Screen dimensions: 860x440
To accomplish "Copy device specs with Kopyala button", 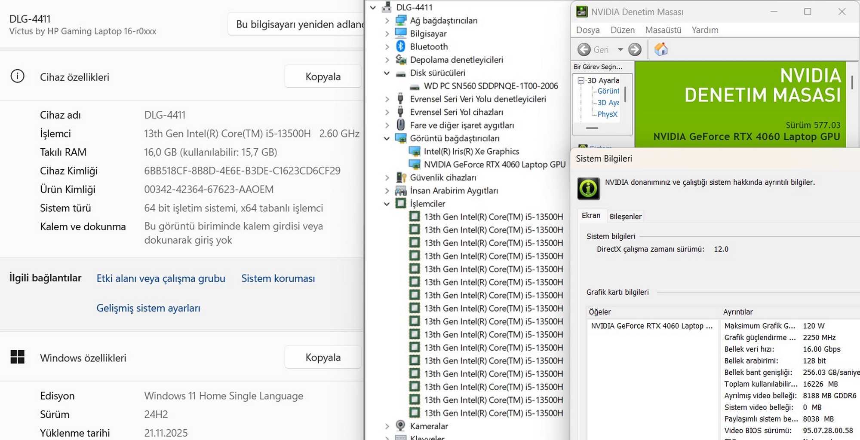I will (322, 76).
